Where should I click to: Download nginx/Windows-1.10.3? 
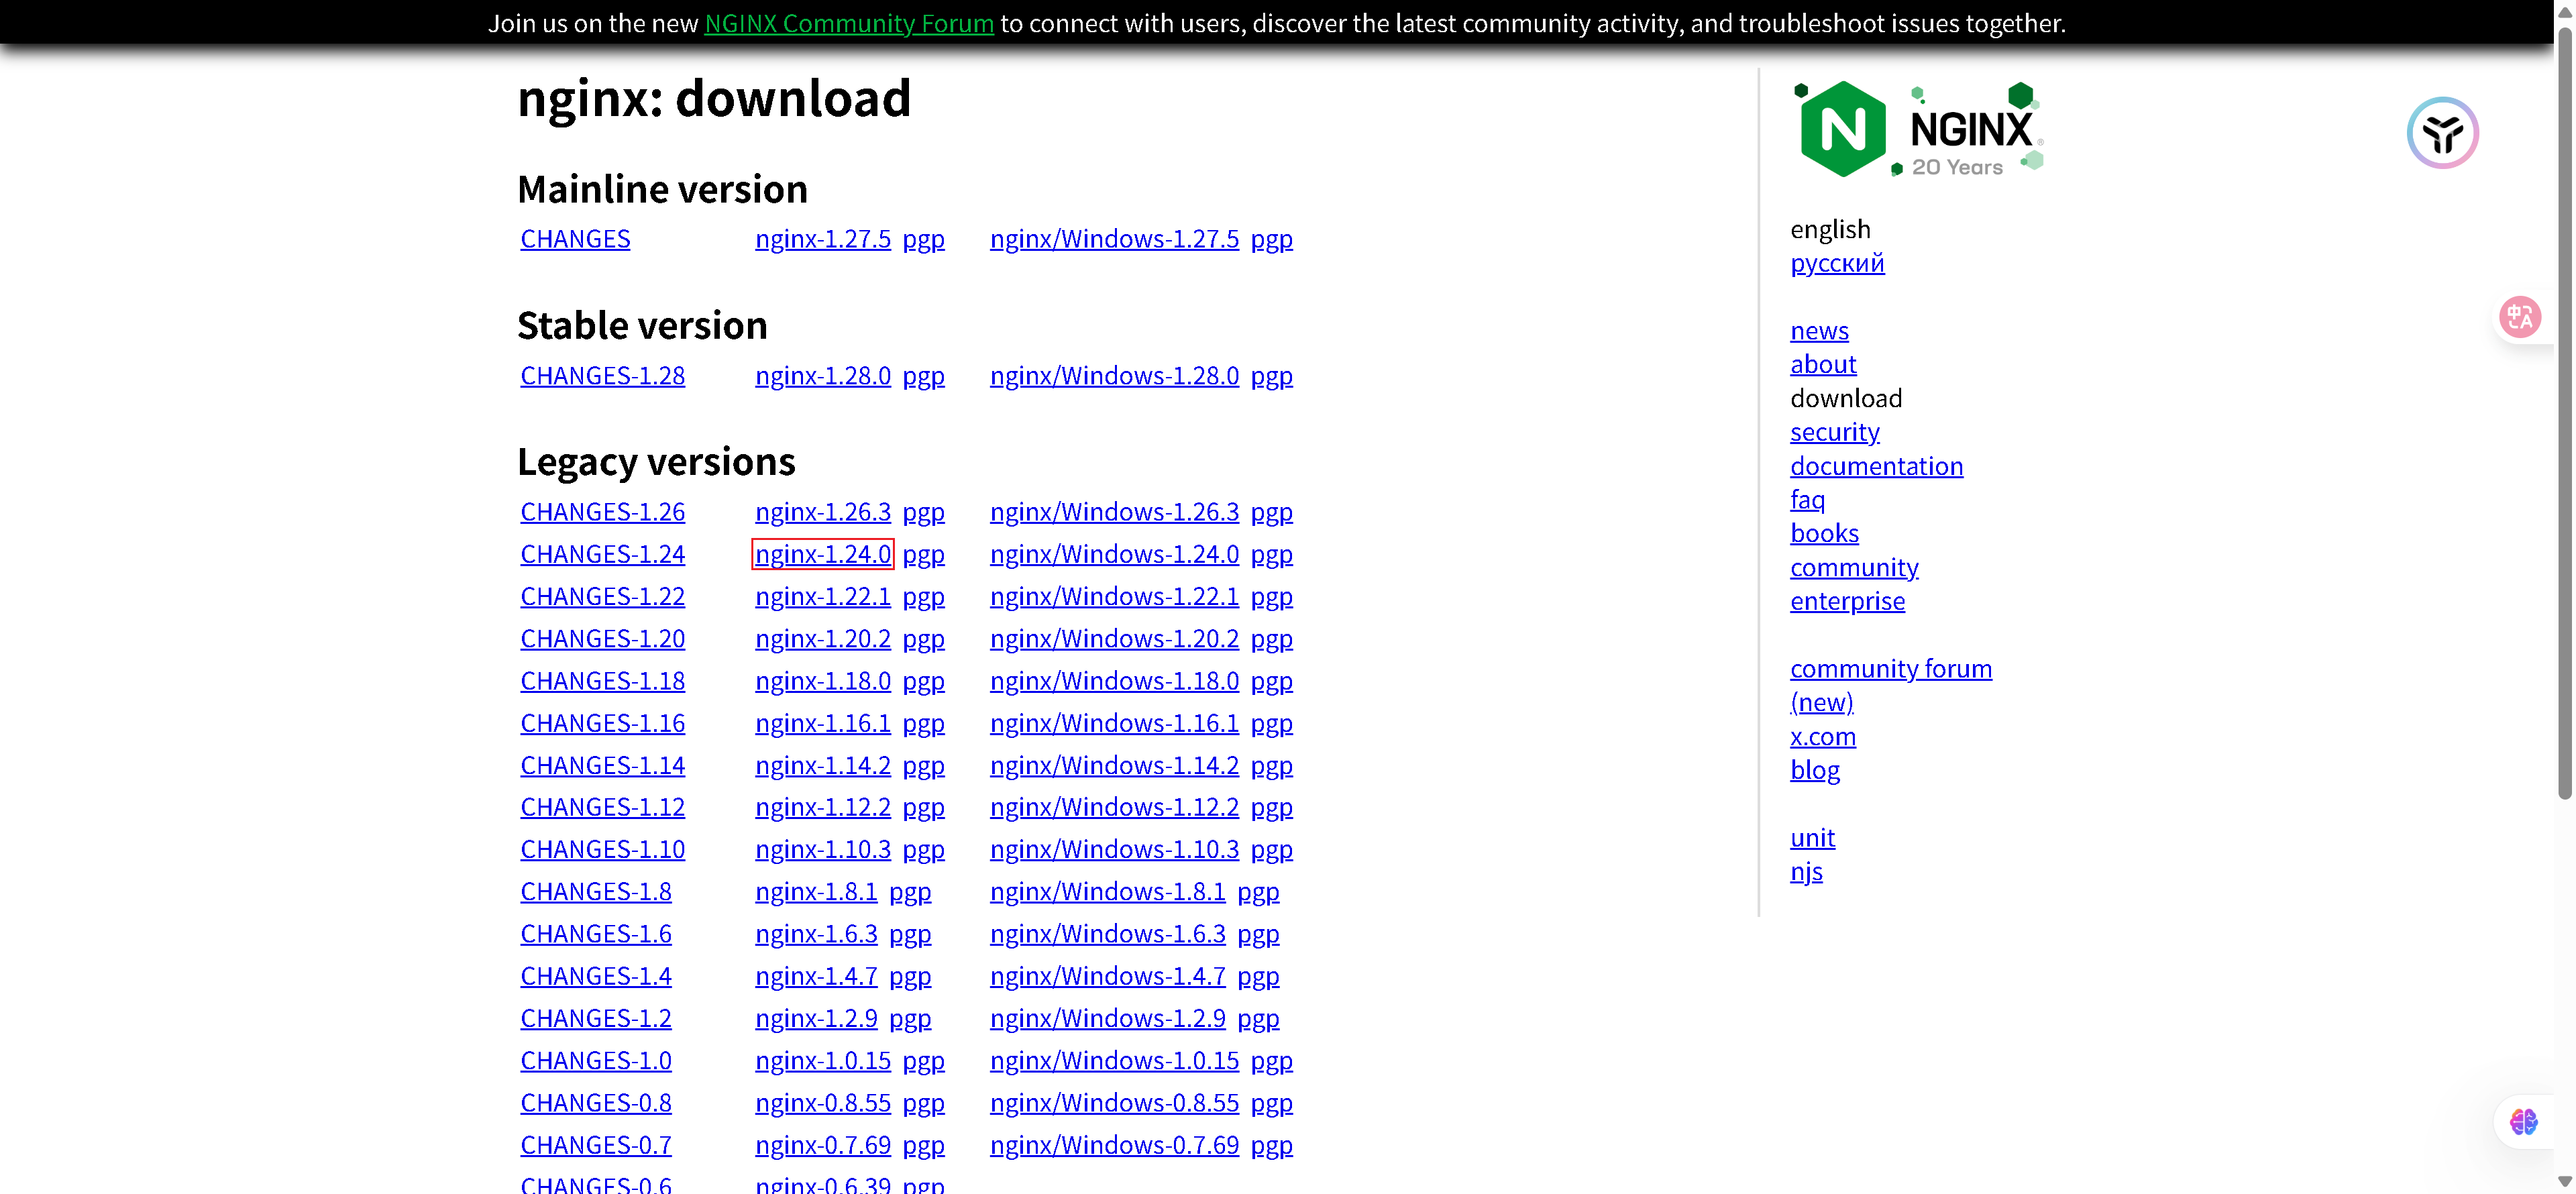click(x=1114, y=849)
